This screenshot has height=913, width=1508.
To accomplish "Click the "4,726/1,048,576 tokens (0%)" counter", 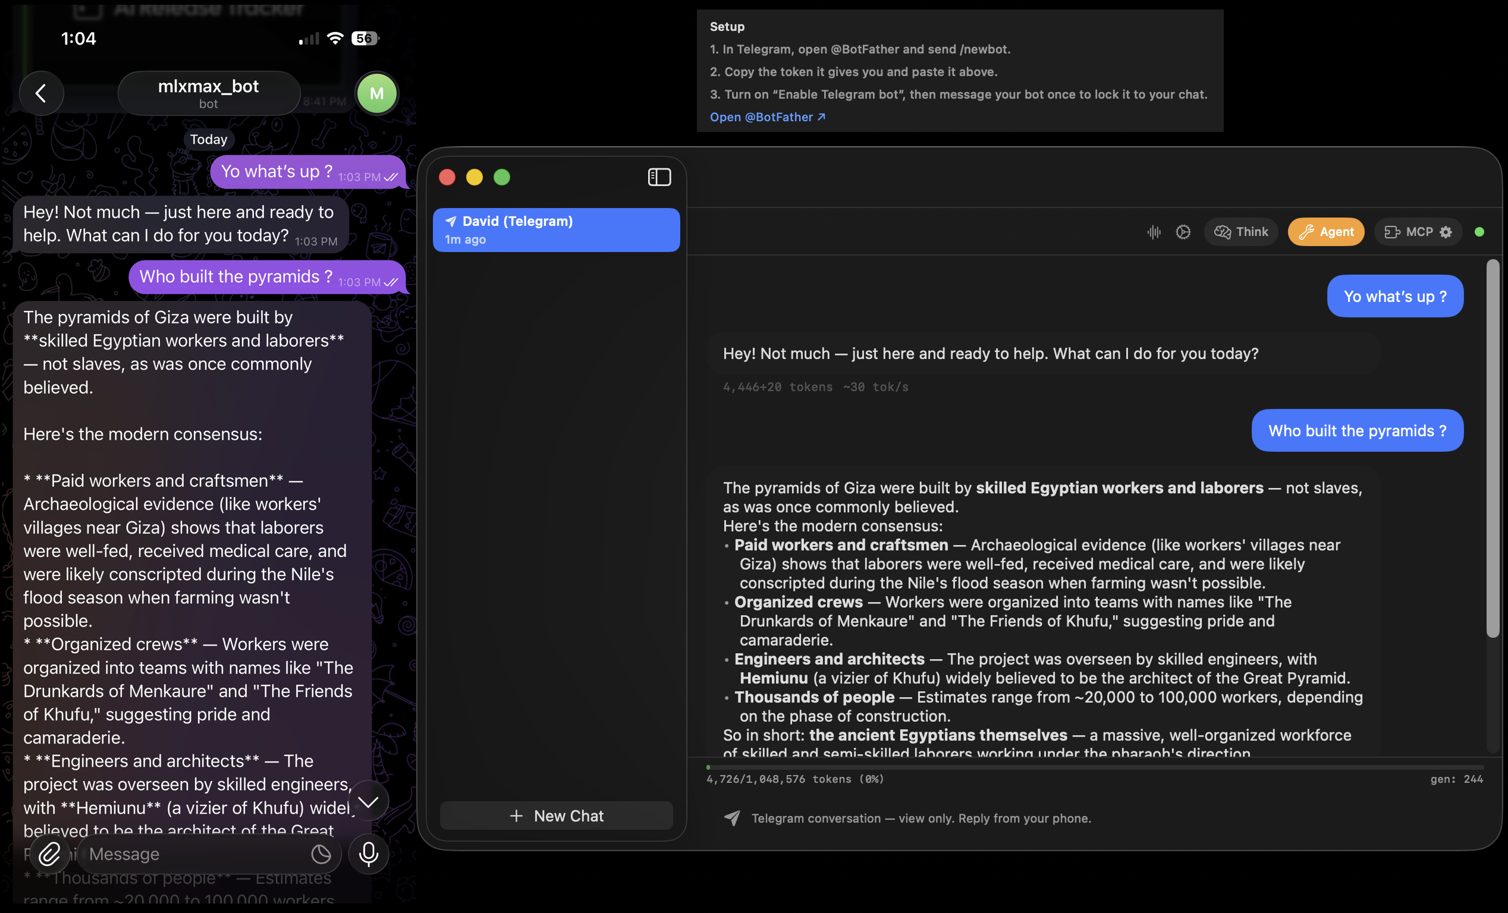I will 794,779.
